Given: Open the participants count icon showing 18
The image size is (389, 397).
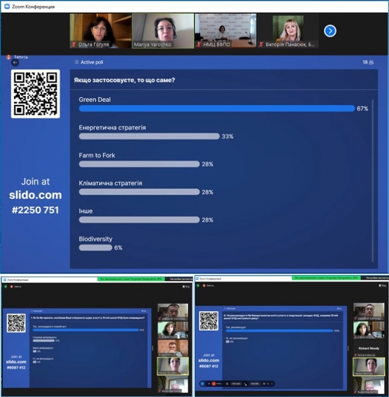Looking at the screenshot, I should pyautogui.click(x=371, y=63).
